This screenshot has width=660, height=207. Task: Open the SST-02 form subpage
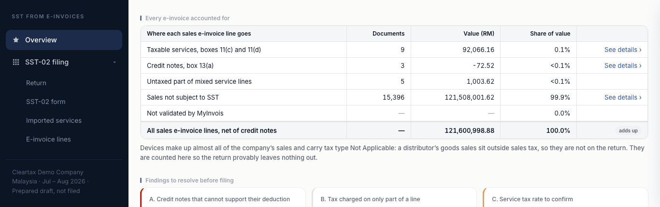tap(45, 102)
